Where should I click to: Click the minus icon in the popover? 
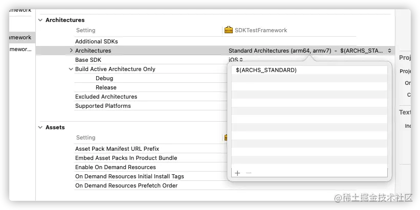point(249,173)
